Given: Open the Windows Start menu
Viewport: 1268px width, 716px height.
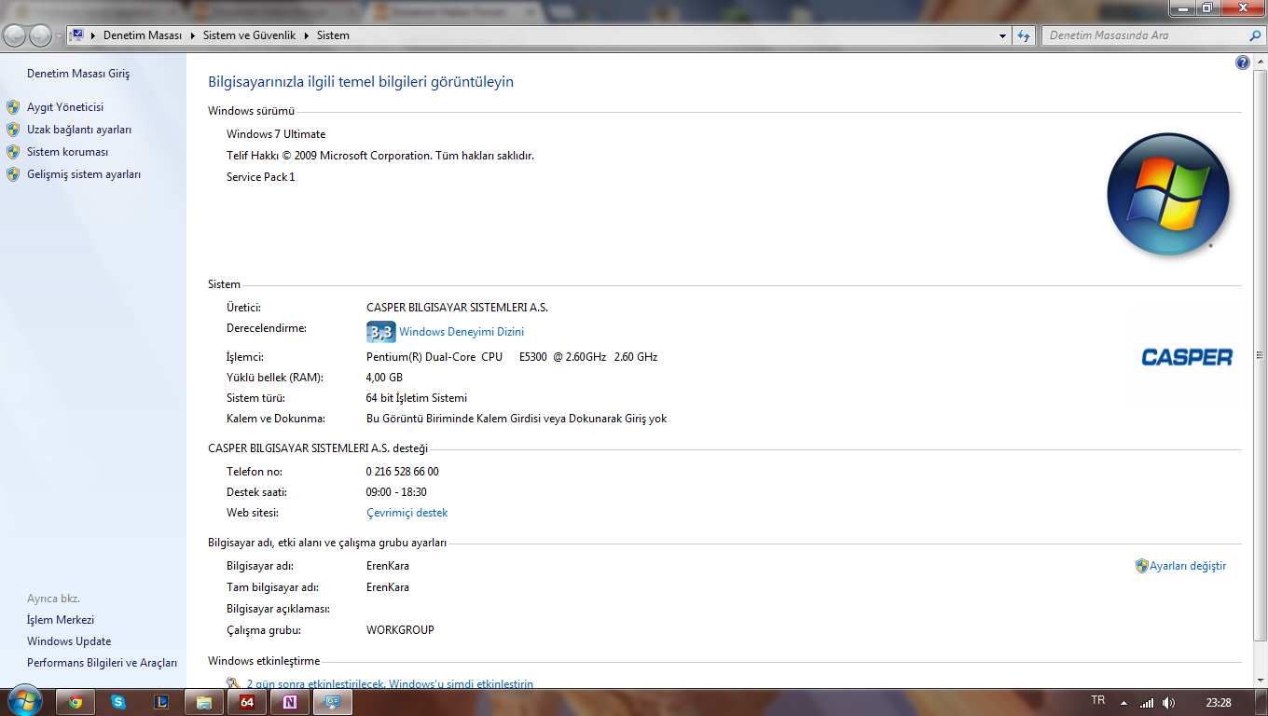Looking at the screenshot, I should 23,702.
